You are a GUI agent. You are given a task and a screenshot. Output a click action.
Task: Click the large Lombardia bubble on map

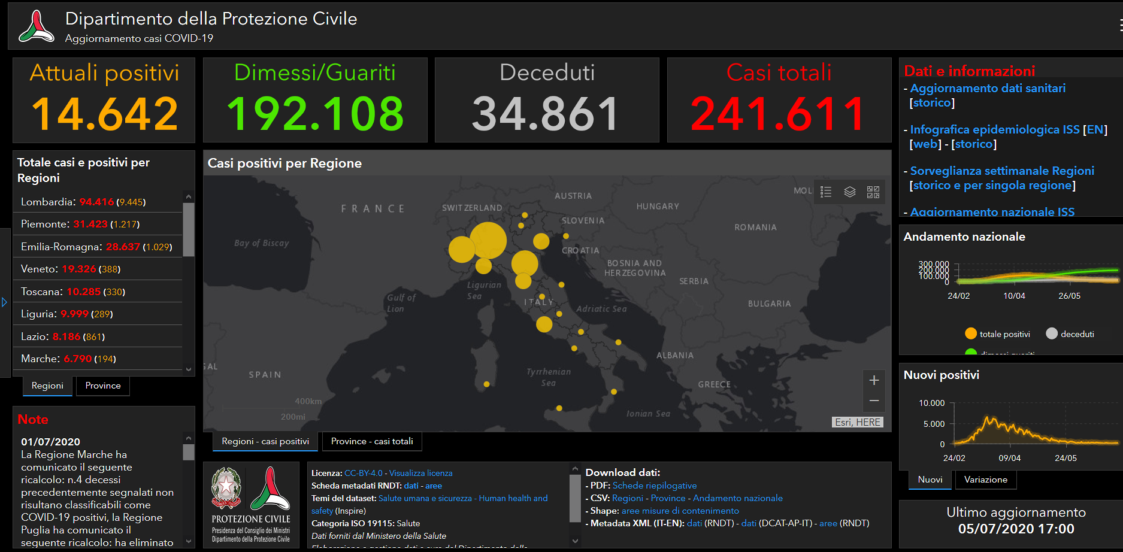point(488,240)
